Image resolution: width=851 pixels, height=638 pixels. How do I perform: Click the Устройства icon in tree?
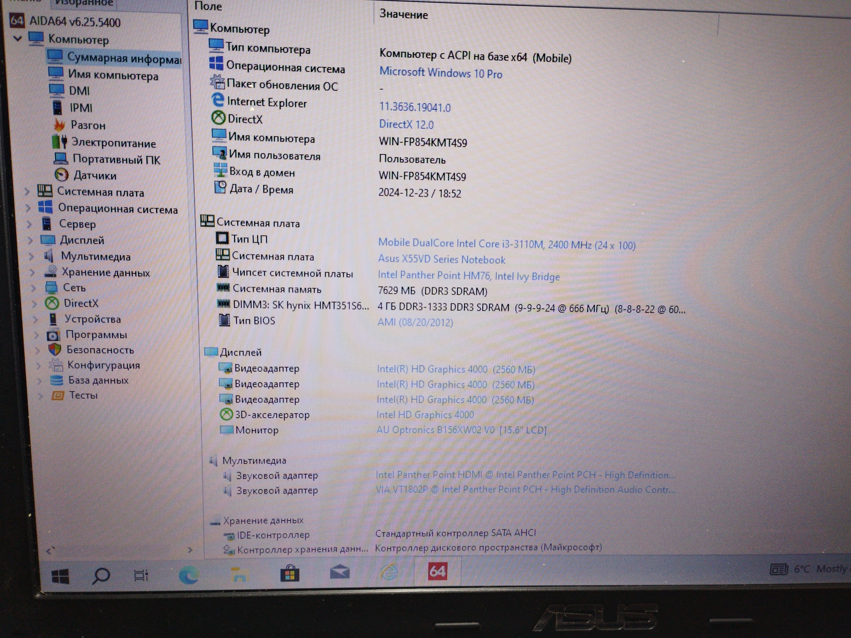click(x=53, y=319)
